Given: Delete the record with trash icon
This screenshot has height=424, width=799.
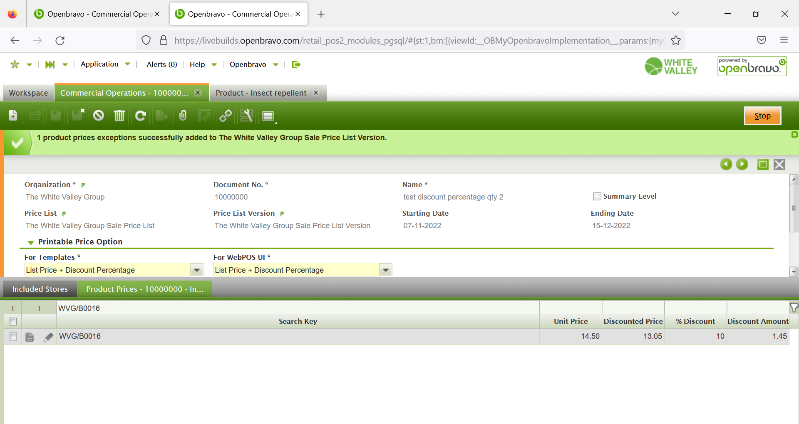Looking at the screenshot, I should pos(119,116).
